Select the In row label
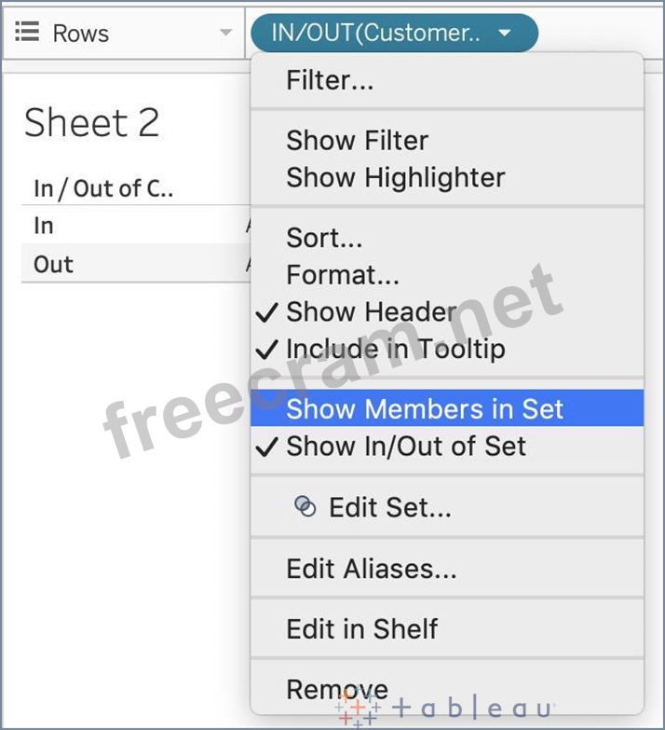 (44, 226)
